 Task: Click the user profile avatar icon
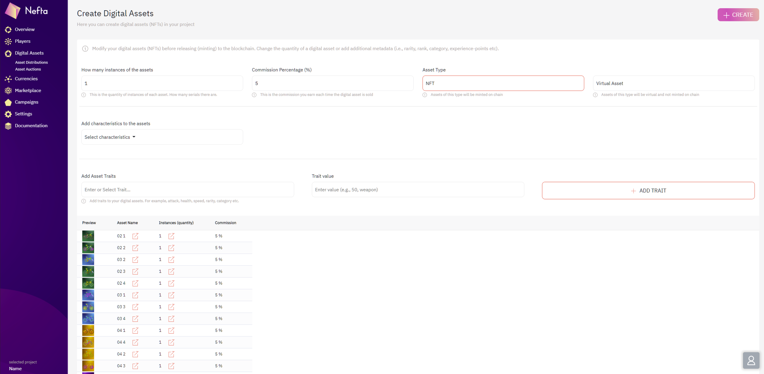[751, 360]
